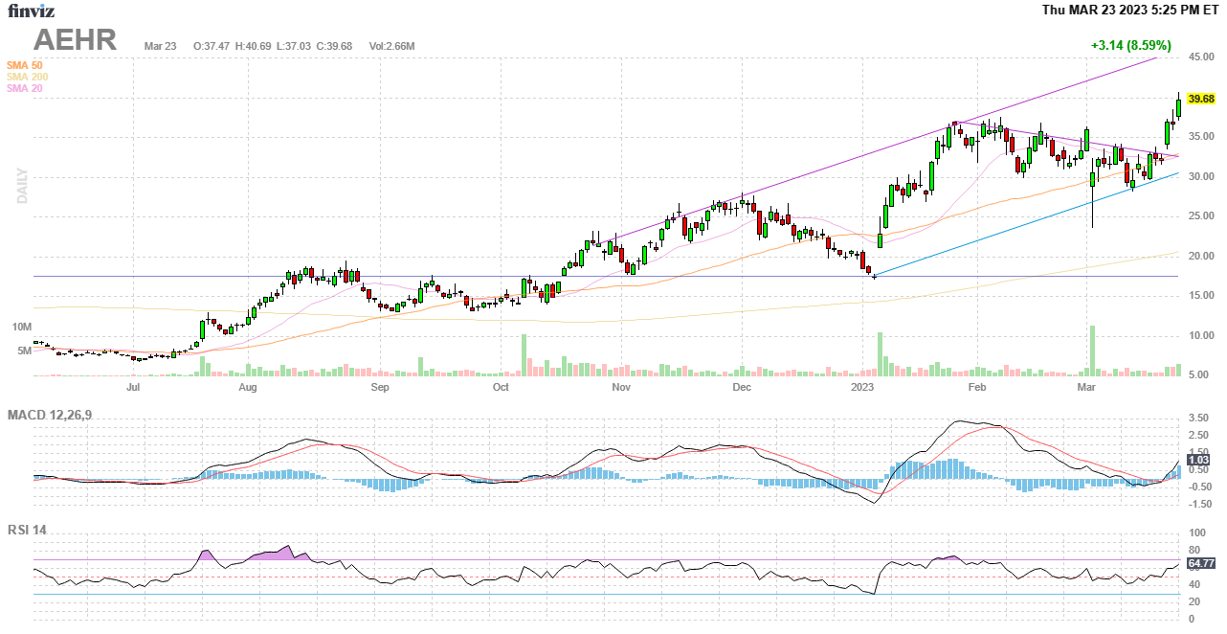This screenshot has height=634, width=1227.
Task: Click the Nov label on the date axis
Action: pyautogui.click(x=621, y=387)
